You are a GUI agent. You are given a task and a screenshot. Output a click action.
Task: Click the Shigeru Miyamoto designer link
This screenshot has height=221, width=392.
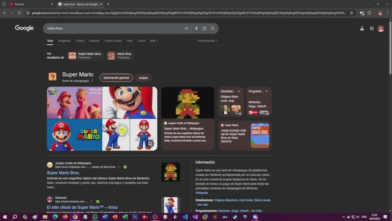(x=226, y=200)
